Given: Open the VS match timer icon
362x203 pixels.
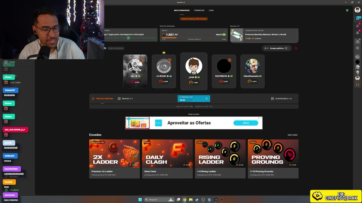Looking at the screenshot, I should tap(357, 19).
